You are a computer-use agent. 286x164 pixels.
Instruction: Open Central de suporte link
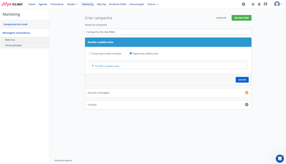(63, 160)
